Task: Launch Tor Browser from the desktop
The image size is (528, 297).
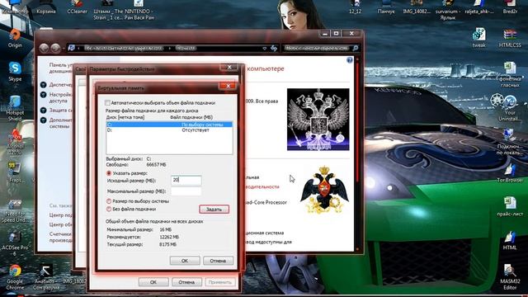Action: (510, 172)
